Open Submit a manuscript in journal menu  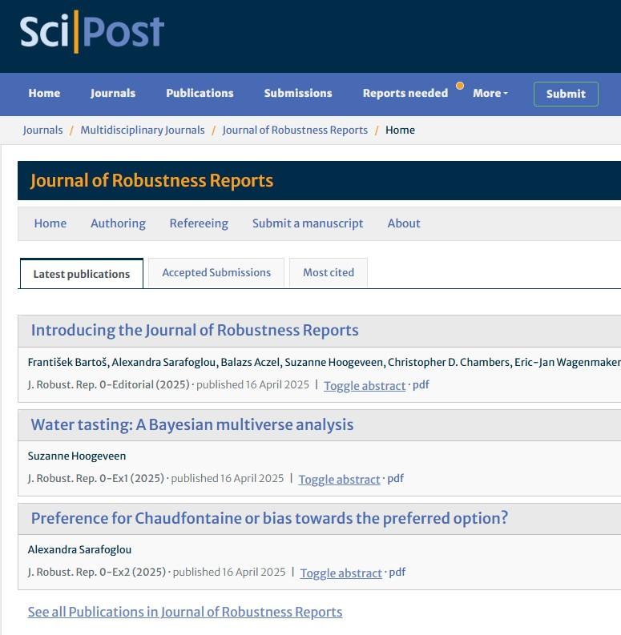click(x=308, y=223)
